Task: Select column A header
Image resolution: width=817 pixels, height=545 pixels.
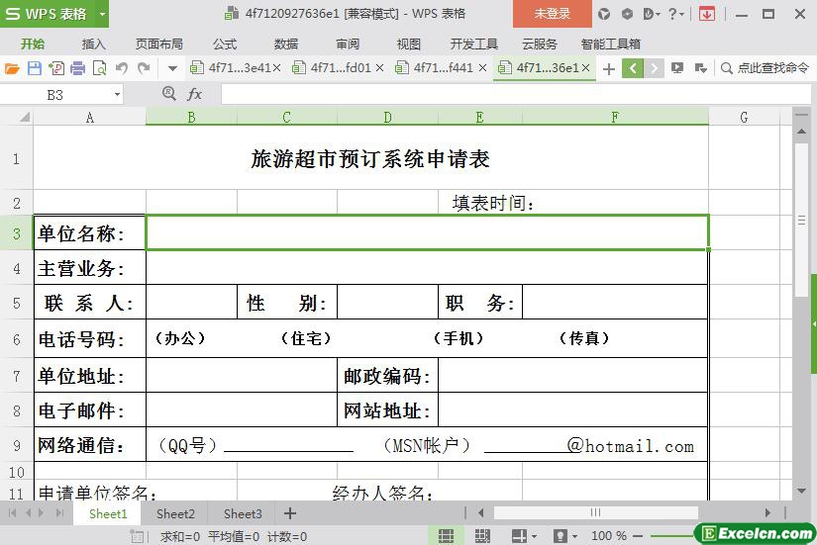Action: click(89, 117)
